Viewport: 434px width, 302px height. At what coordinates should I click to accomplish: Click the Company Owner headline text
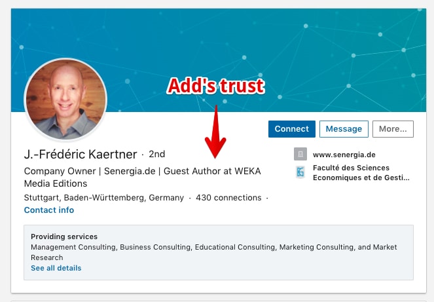pyautogui.click(x=143, y=177)
